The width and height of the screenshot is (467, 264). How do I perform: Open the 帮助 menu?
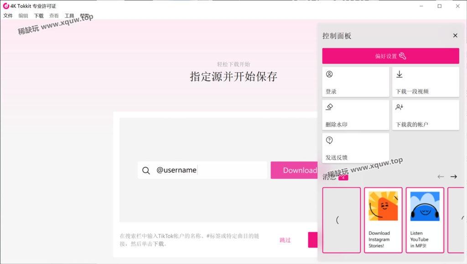point(84,16)
